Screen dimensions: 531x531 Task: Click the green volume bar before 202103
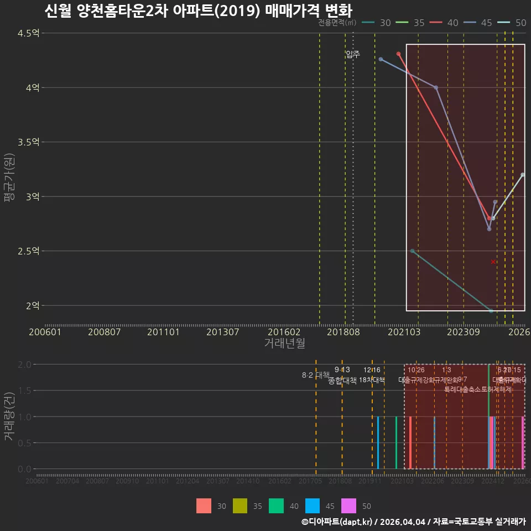point(396,442)
